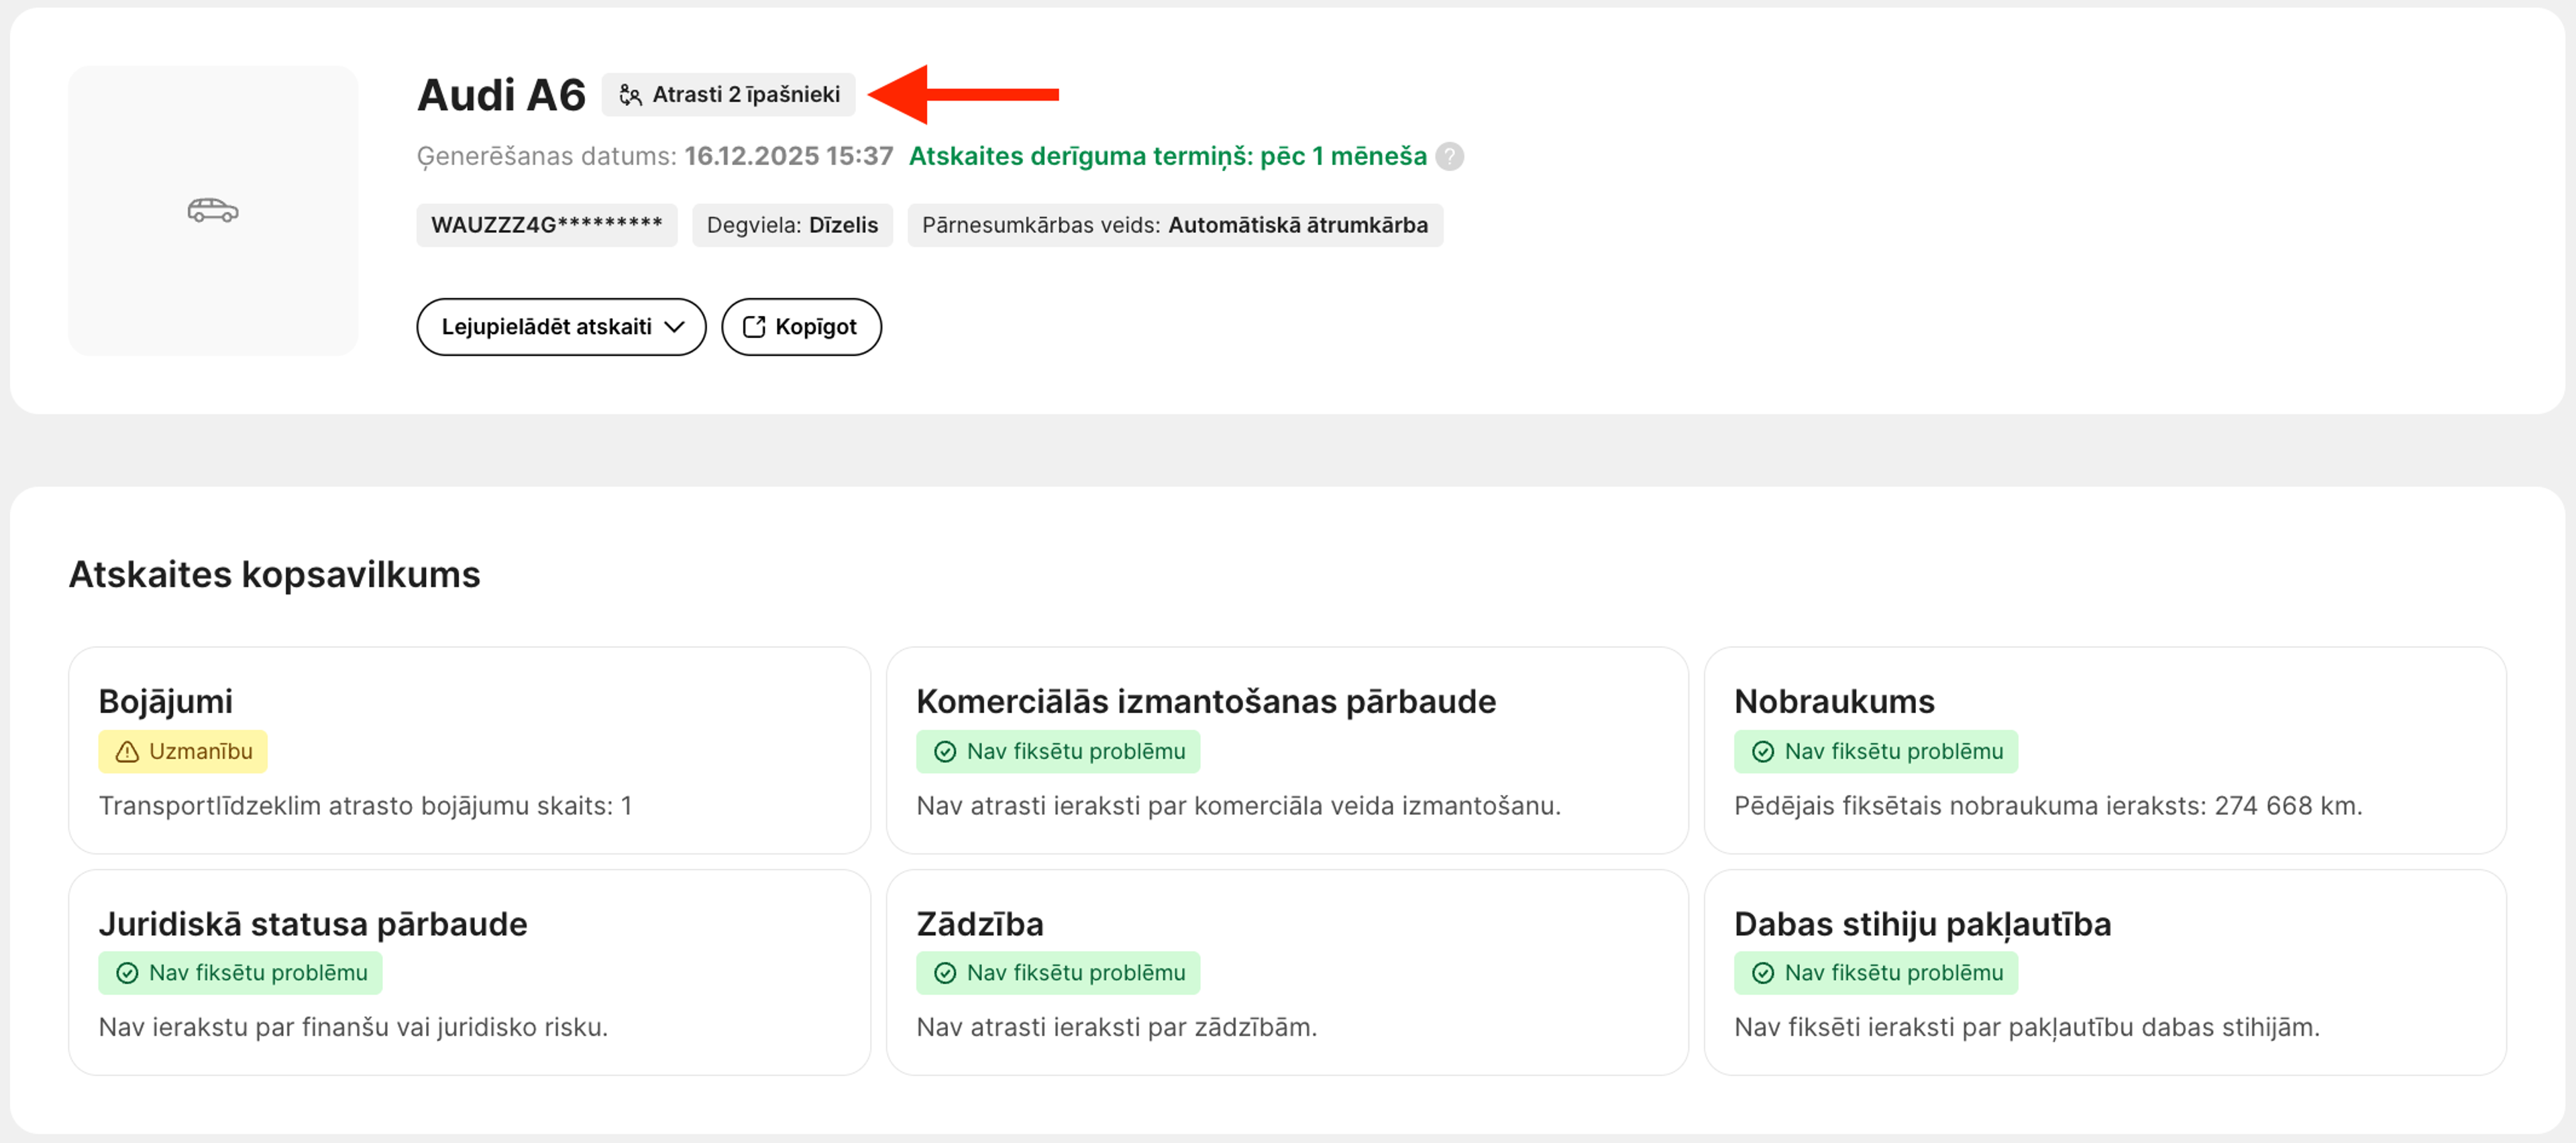
Task: Click text about pakļautību dabas stihijām
Action: coord(2026,1028)
